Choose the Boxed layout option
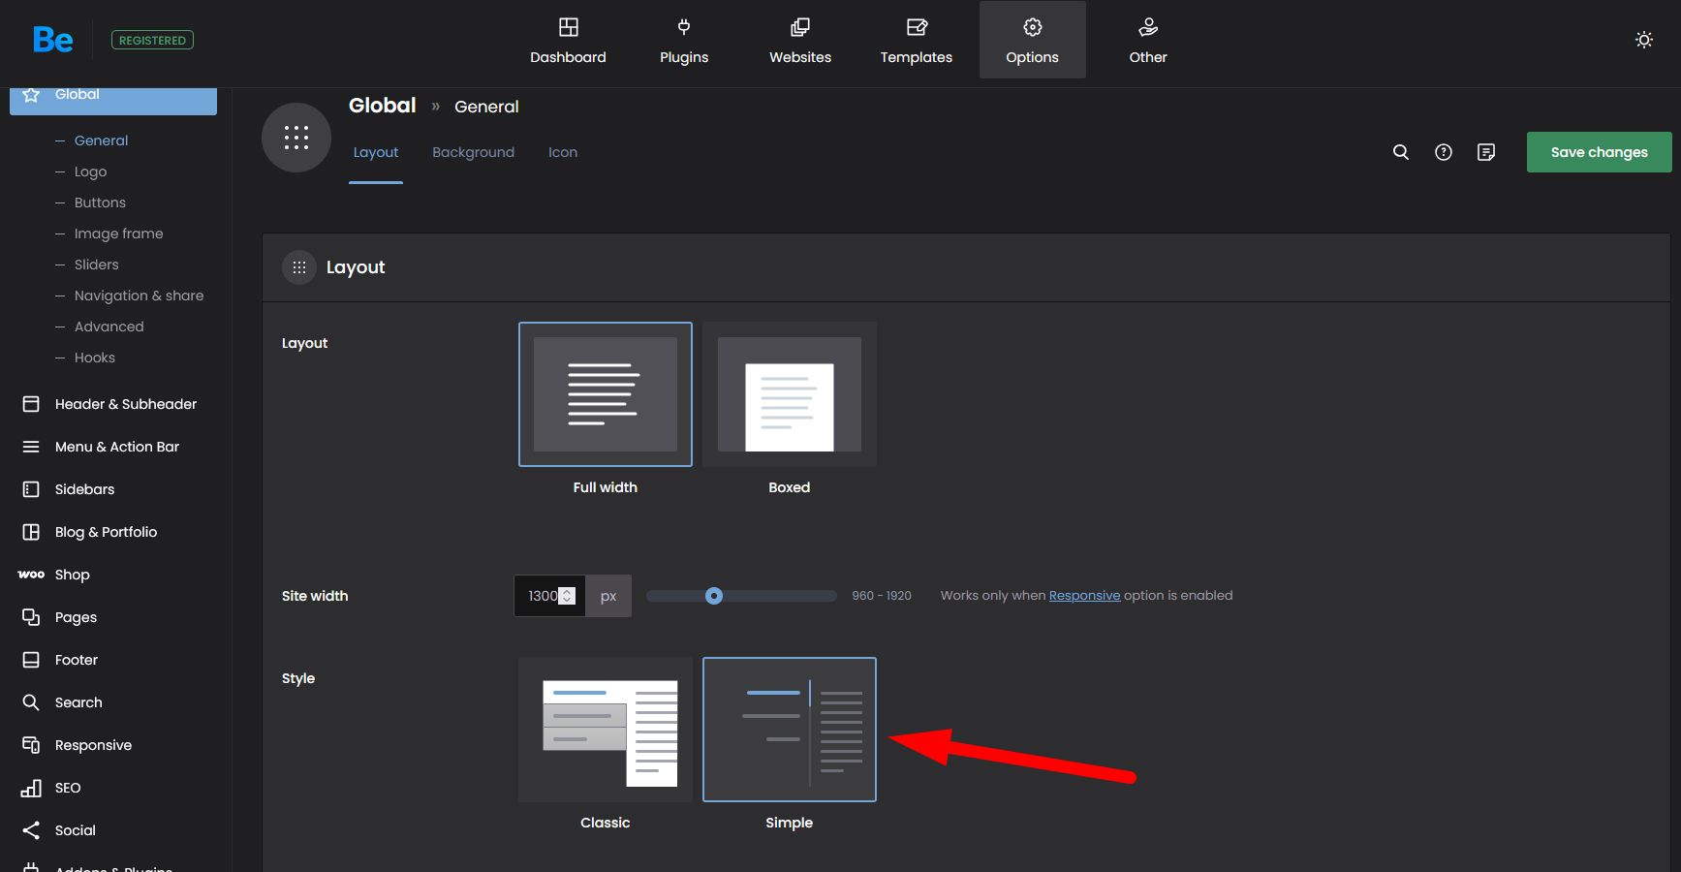Viewport: 1681px width, 872px height. 789,394
